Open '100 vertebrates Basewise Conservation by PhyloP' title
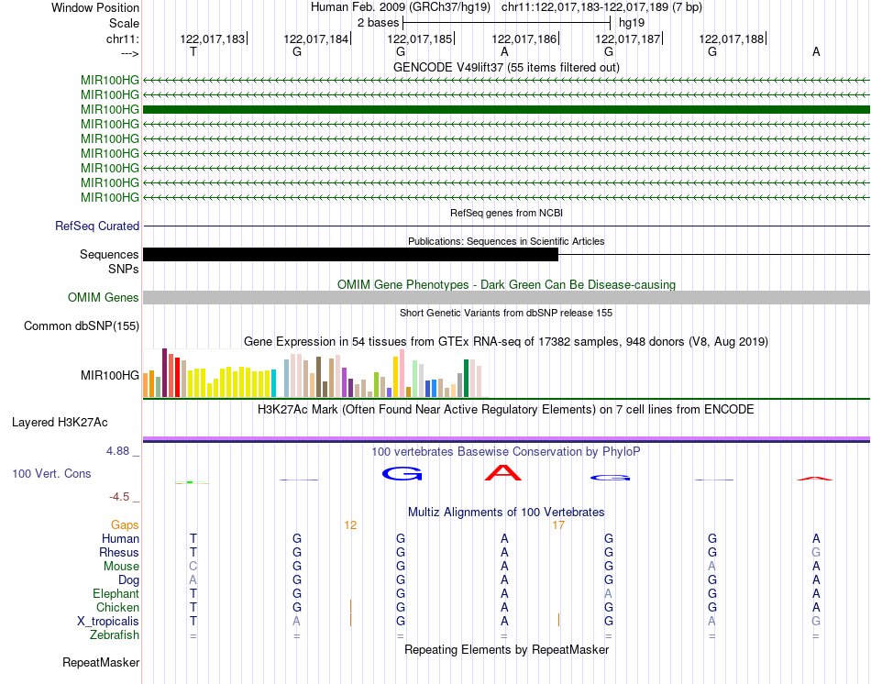Image resolution: width=871 pixels, height=684 pixels. (x=506, y=452)
